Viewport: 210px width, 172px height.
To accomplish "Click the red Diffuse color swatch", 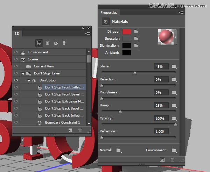I will [x=127, y=32].
